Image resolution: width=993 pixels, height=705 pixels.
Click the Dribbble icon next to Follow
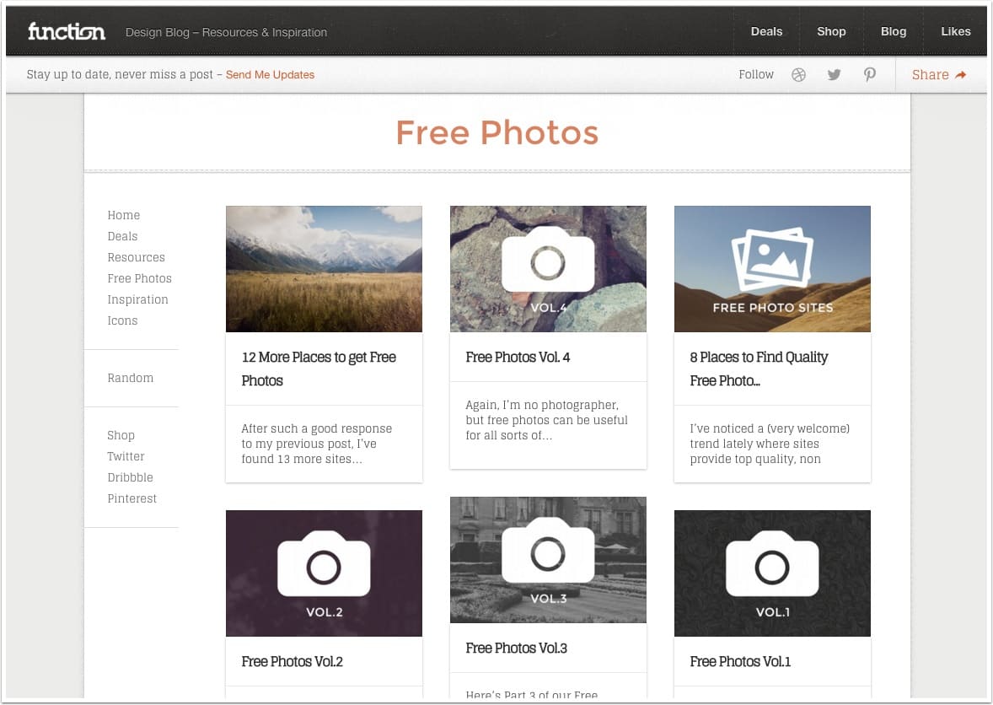tap(798, 75)
